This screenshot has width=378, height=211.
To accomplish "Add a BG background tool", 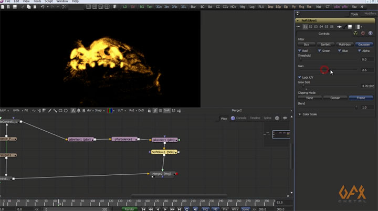I will click(x=142, y=7).
